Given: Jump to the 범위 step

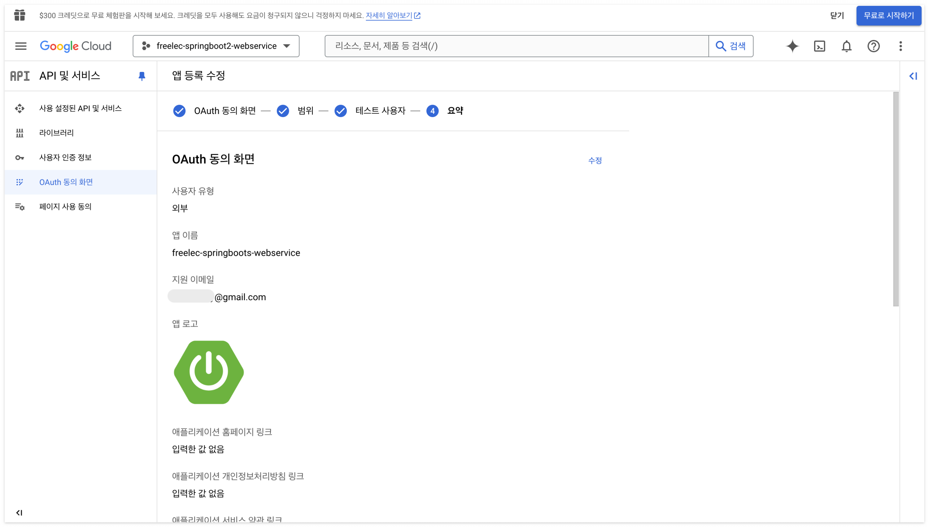Looking at the screenshot, I should 305,111.
